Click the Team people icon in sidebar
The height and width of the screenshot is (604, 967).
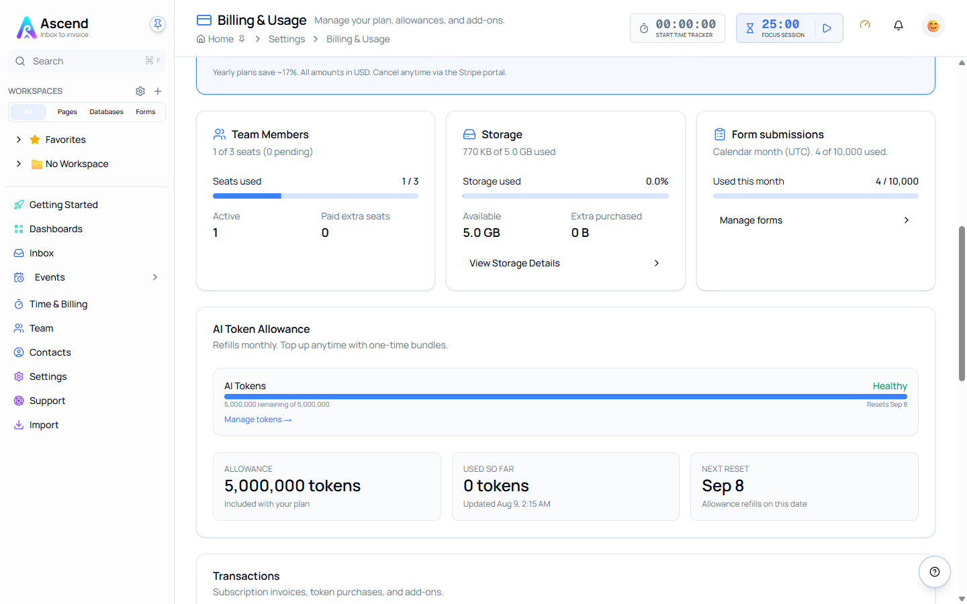(x=19, y=328)
